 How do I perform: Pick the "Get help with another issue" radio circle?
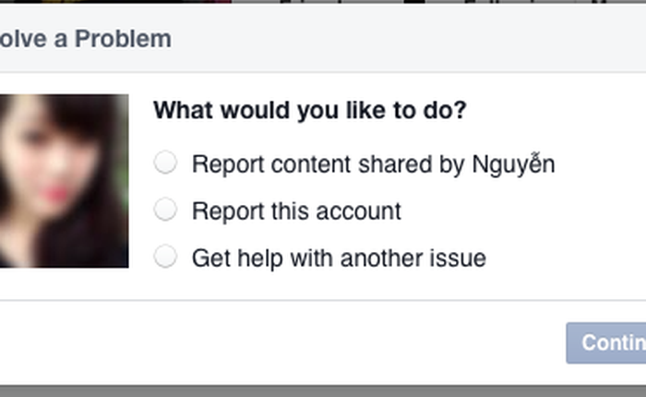tap(165, 257)
